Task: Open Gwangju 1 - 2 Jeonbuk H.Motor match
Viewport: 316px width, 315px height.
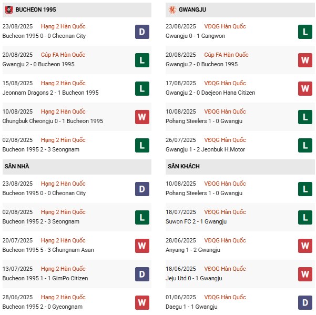Action: (x=205, y=149)
